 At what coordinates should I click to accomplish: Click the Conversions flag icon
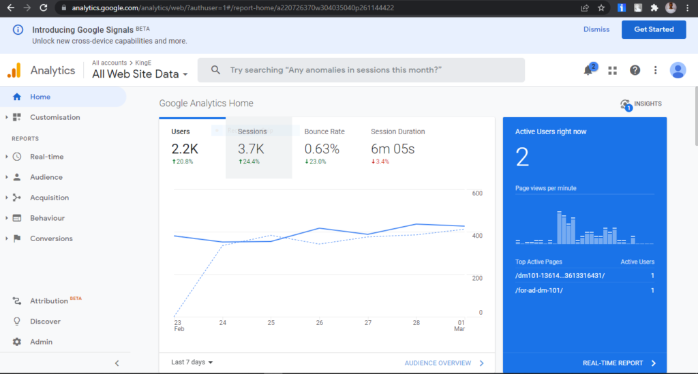pyautogui.click(x=17, y=238)
